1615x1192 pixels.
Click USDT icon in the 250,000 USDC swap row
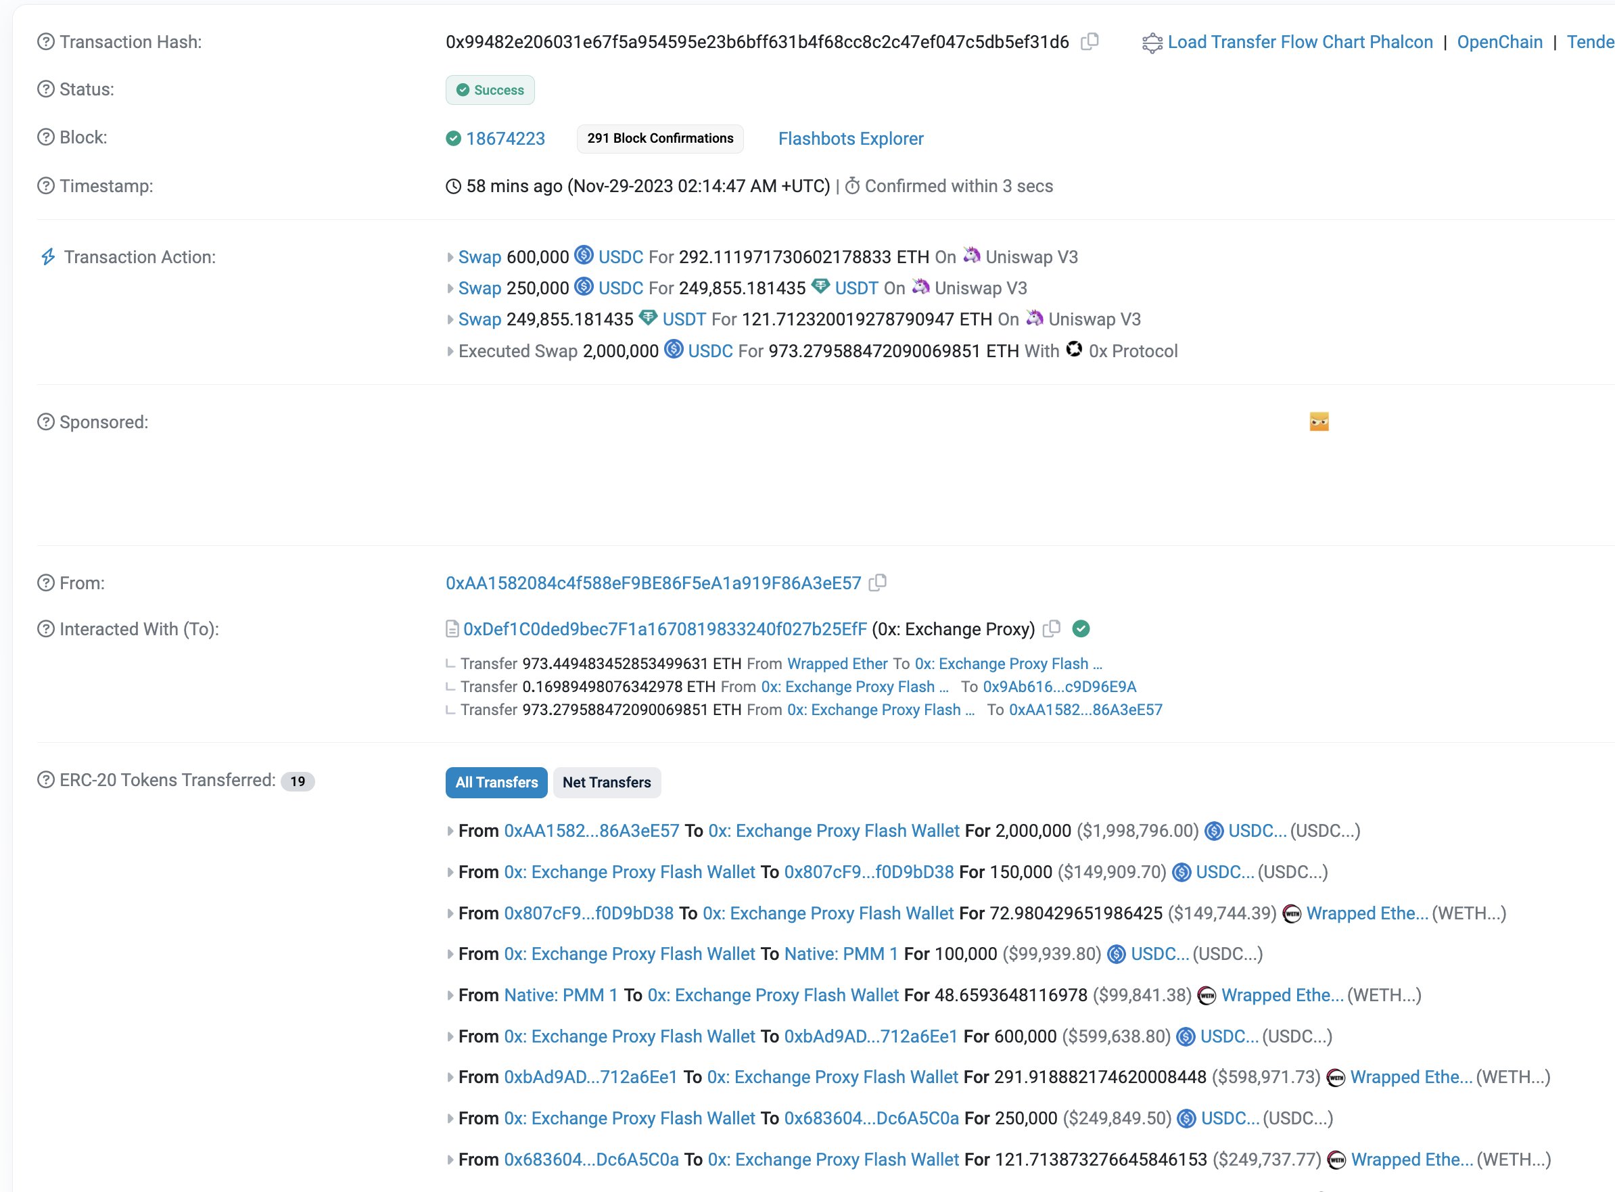tap(820, 285)
